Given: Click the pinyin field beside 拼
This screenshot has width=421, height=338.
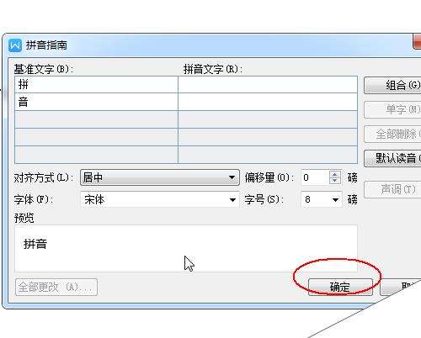Looking at the screenshot, I should point(268,84).
